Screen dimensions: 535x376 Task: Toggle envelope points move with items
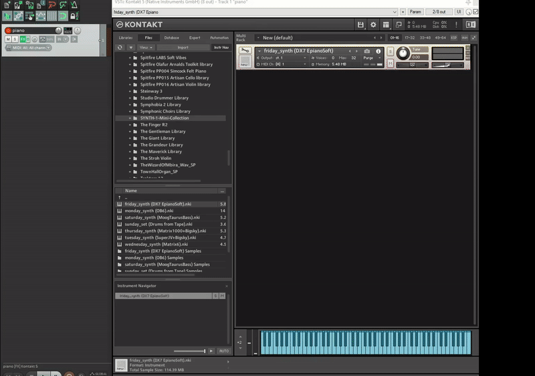41,16
